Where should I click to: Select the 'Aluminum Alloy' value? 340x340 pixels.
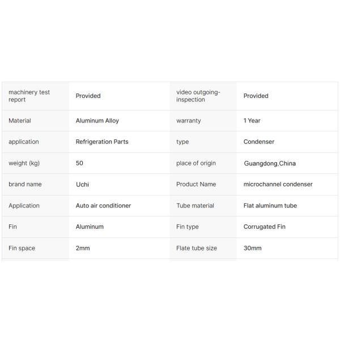coord(97,121)
